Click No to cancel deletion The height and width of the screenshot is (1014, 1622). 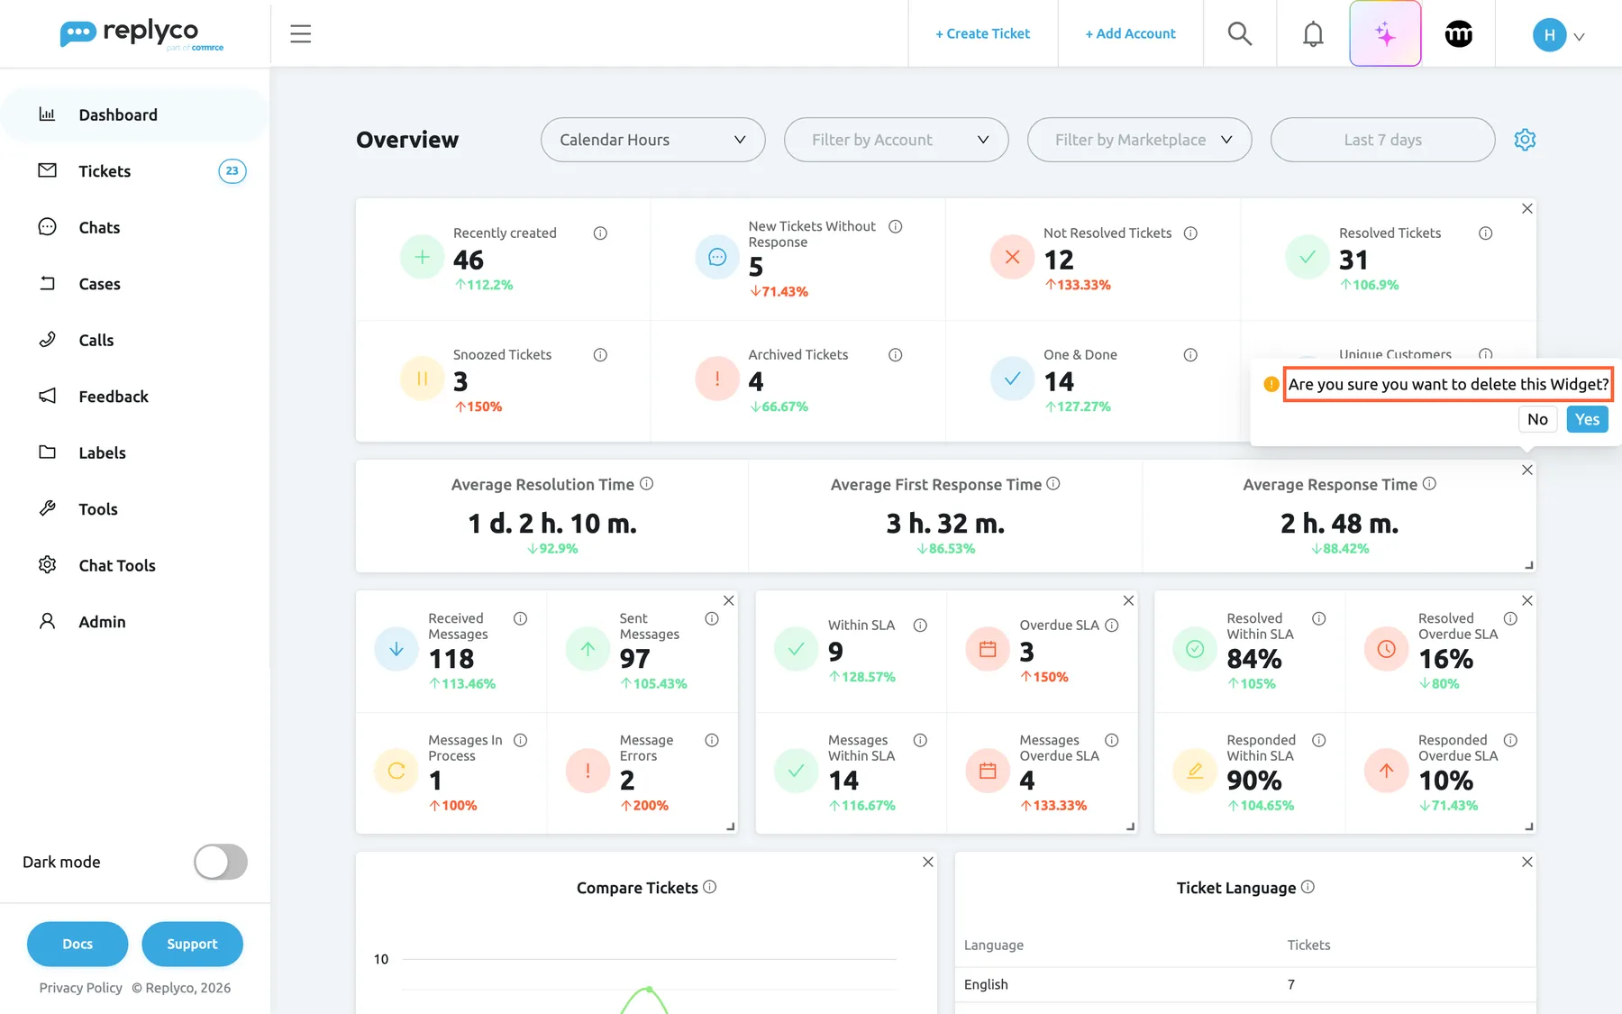[1537, 419]
